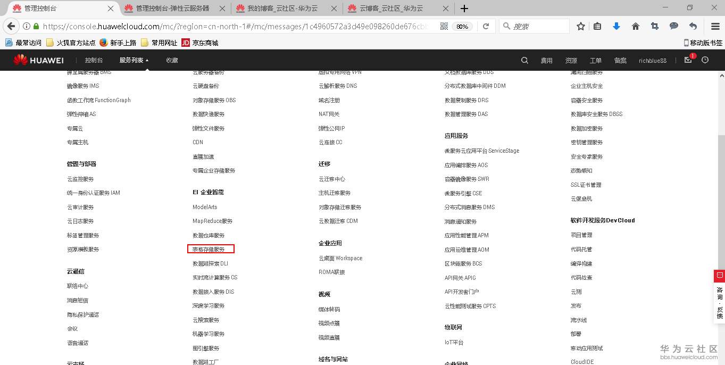
Task: Go to homepage using the home icon
Action: (635, 25)
